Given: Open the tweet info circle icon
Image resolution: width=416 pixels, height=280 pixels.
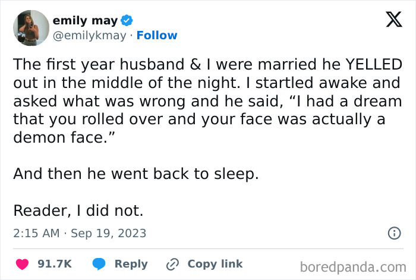Looking at the screenshot, I should [x=393, y=233].
